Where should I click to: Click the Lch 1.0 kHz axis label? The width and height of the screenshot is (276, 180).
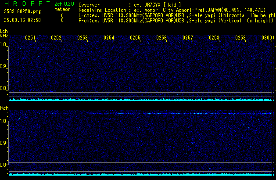pos(3,44)
